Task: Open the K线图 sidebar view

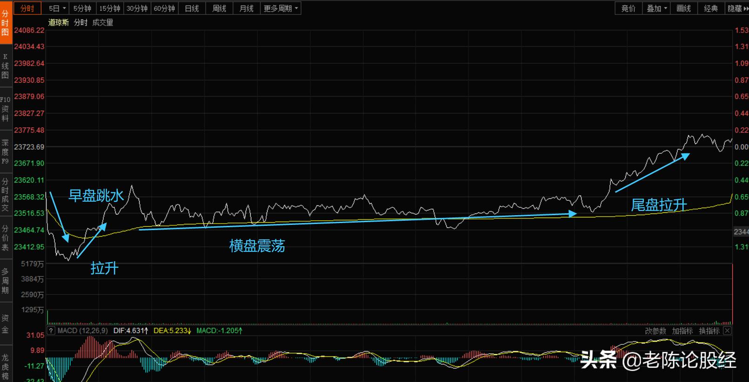Action: pos(6,66)
